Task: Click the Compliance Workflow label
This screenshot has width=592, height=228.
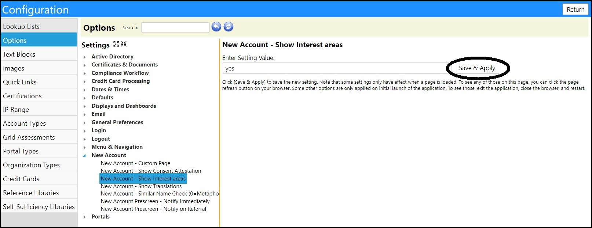Action: pyautogui.click(x=120, y=73)
